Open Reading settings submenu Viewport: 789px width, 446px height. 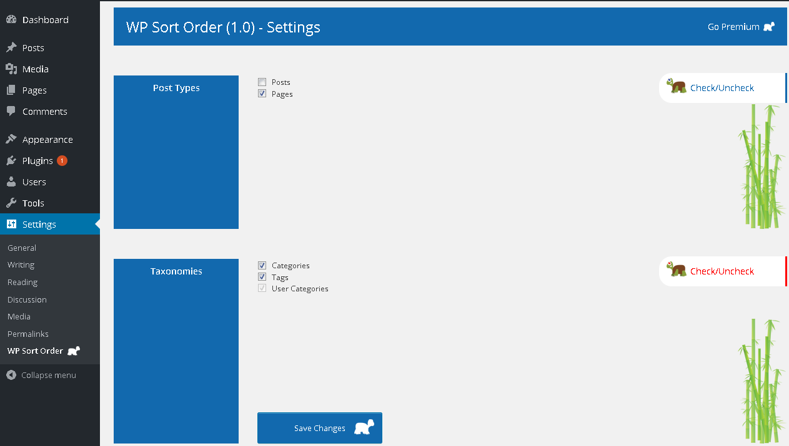tap(22, 282)
